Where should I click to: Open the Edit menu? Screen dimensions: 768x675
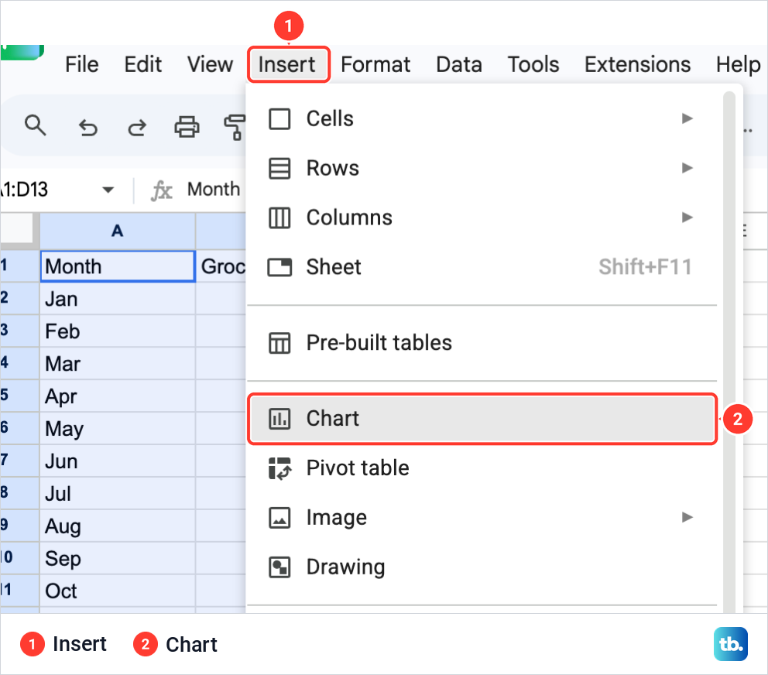142,65
